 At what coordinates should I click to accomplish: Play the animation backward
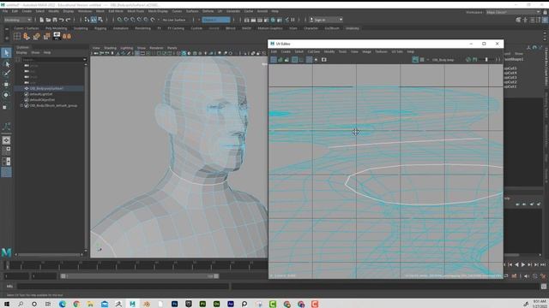point(516,264)
